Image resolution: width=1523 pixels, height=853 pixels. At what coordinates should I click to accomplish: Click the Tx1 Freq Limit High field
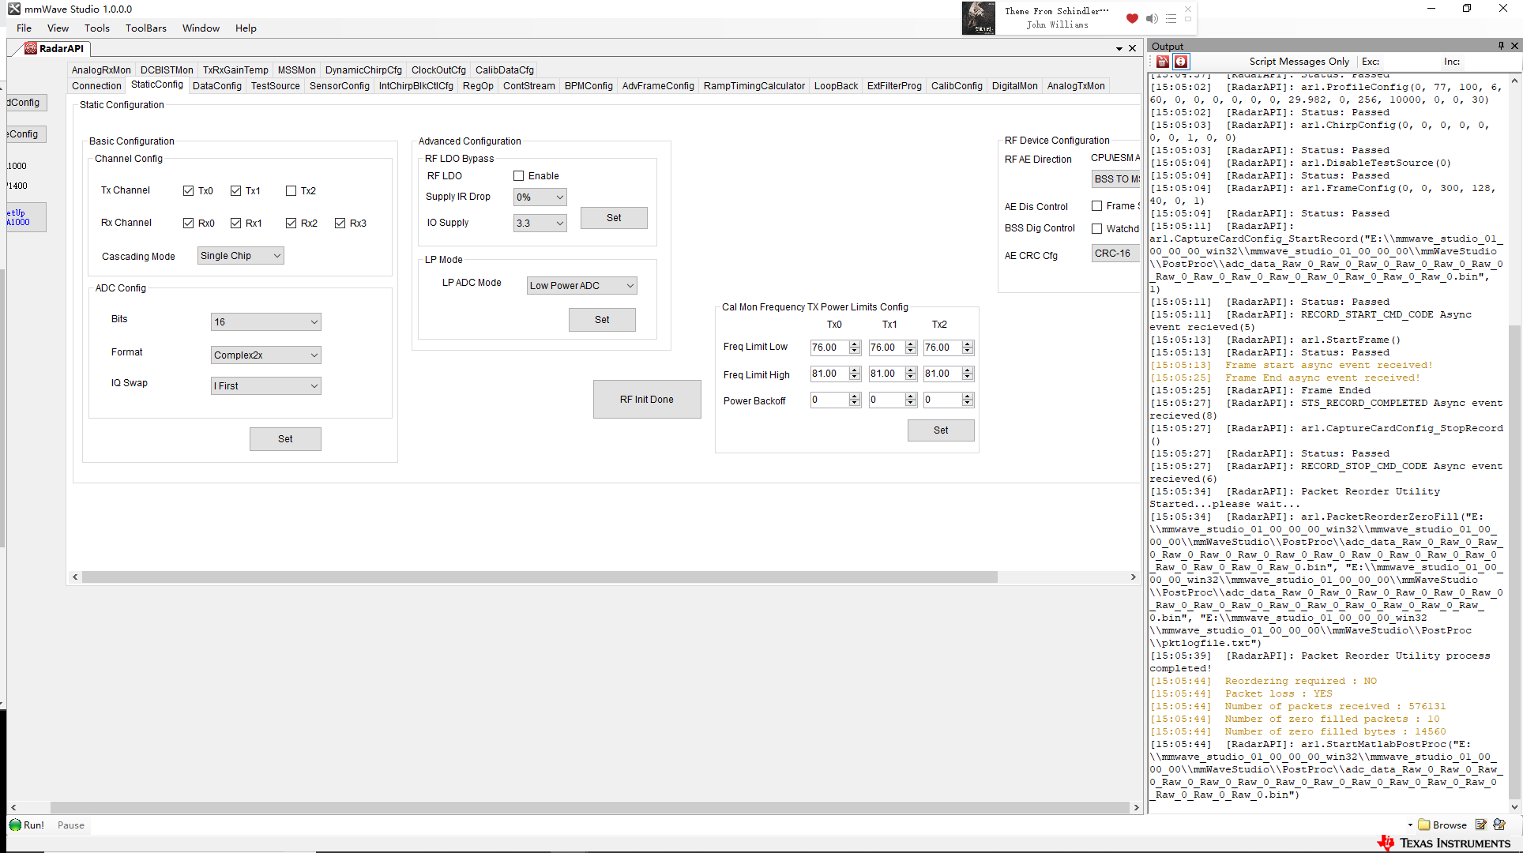pos(886,374)
